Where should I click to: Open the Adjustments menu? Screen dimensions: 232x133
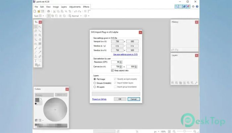coord(75,7)
